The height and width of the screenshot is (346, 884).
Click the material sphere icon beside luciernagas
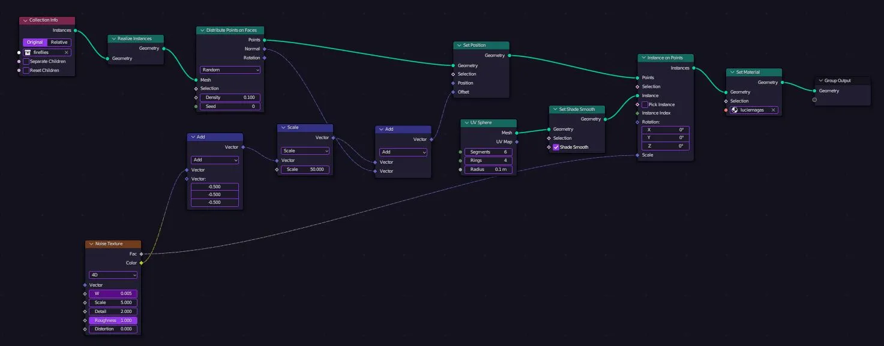click(735, 110)
